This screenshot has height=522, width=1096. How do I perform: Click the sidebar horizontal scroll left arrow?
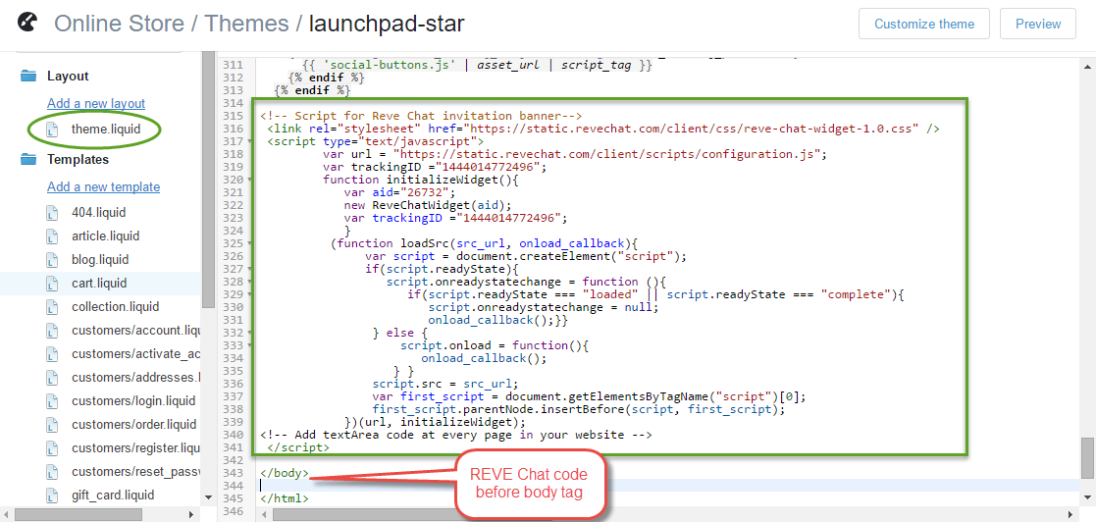click(x=6, y=515)
